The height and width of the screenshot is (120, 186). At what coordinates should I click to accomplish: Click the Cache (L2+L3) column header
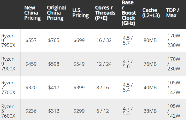click(x=151, y=13)
